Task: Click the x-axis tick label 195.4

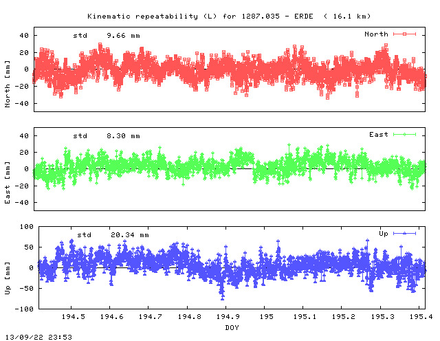Action: 421,317
